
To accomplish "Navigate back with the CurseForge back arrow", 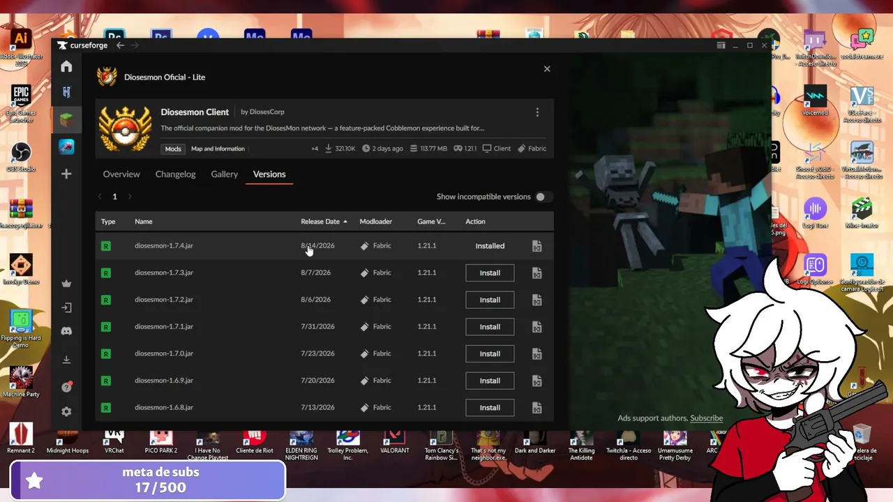I will coord(120,45).
